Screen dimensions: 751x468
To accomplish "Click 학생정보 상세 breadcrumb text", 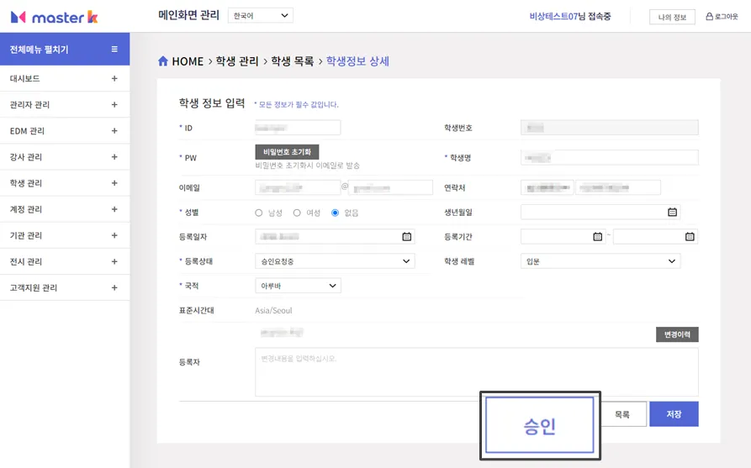I will tap(357, 61).
